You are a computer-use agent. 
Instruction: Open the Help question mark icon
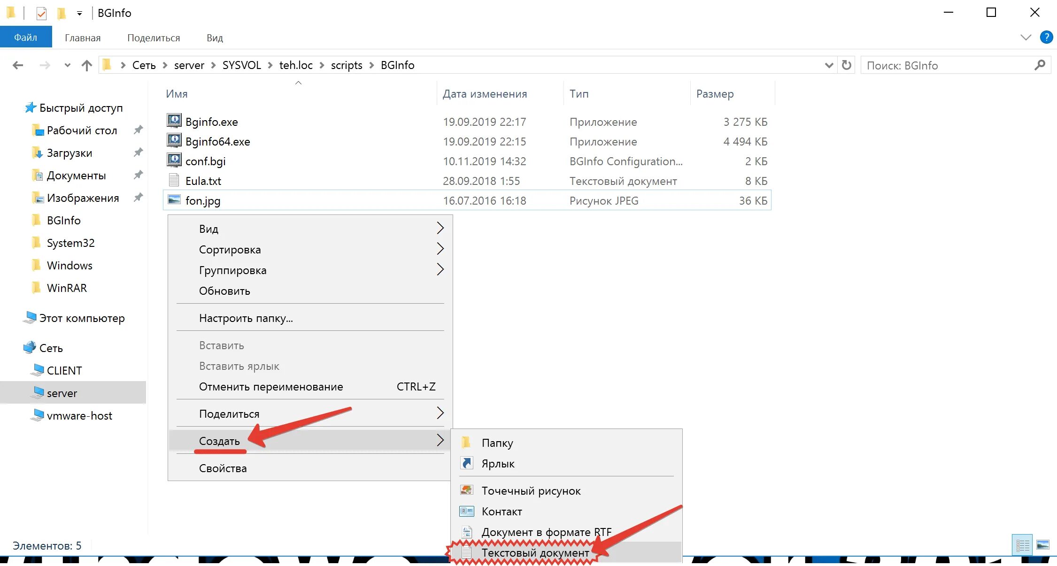coord(1047,38)
